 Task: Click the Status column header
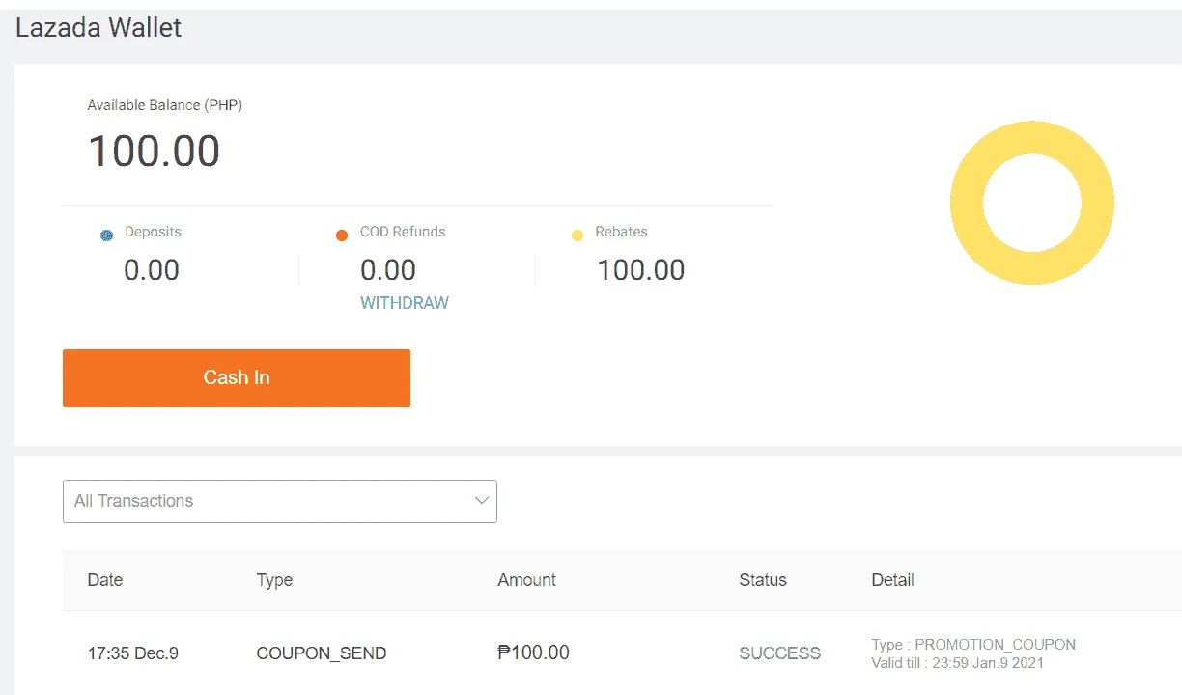763,580
